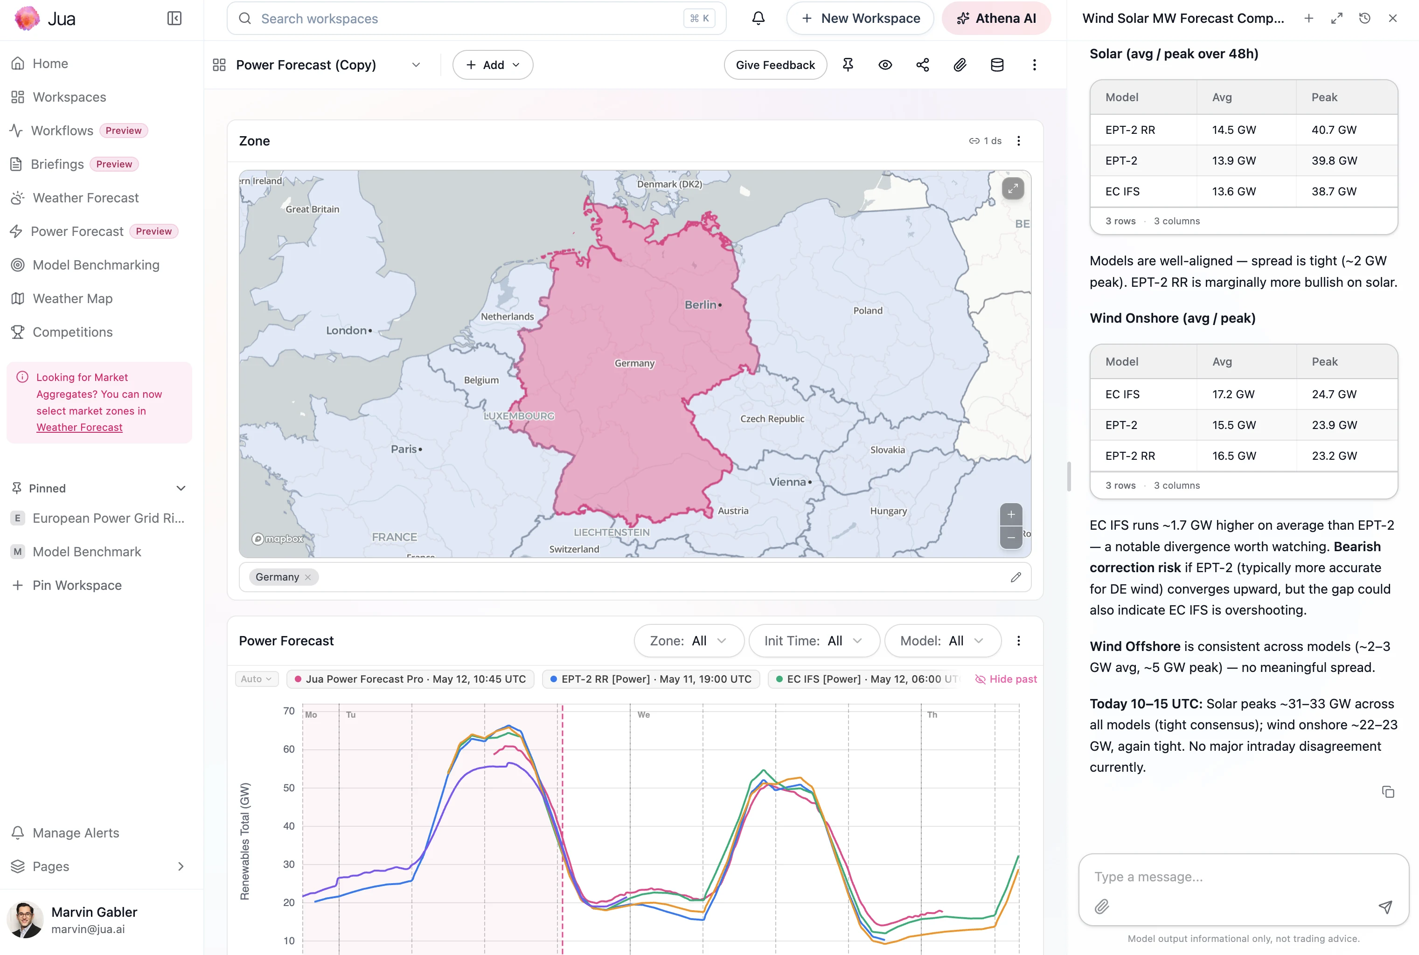Create a New Workspace

click(860, 18)
